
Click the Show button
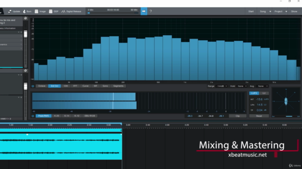pos(294,11)
